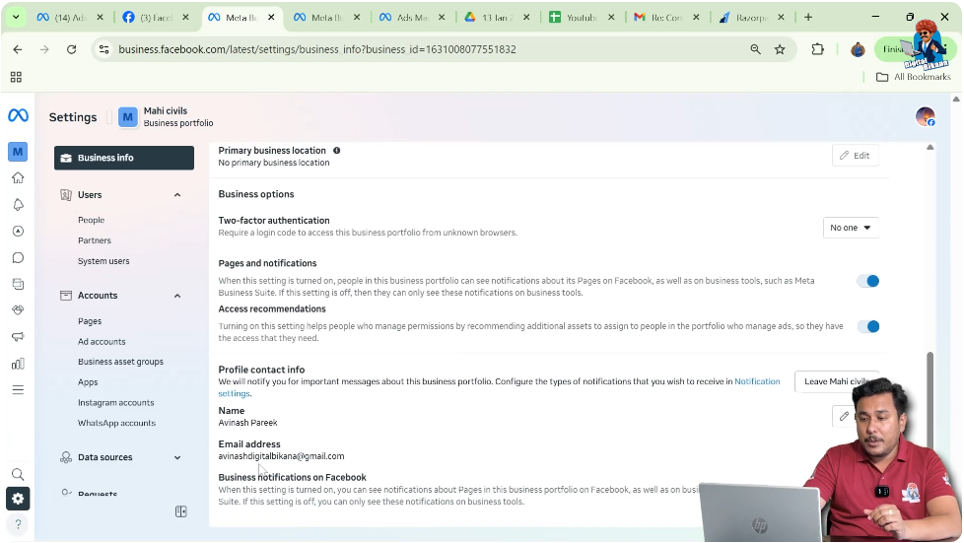Go to Home in left rail
964x543 pixels.
click(18, 177)
